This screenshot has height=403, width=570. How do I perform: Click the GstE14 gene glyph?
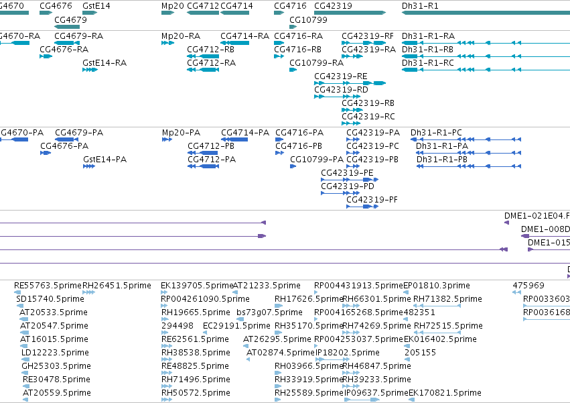click(90, 13)
